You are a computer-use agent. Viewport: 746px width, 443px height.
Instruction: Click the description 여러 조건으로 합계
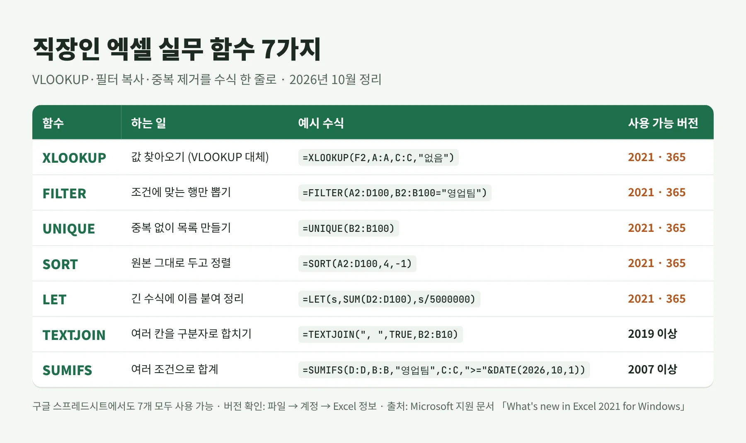[174, 370]
